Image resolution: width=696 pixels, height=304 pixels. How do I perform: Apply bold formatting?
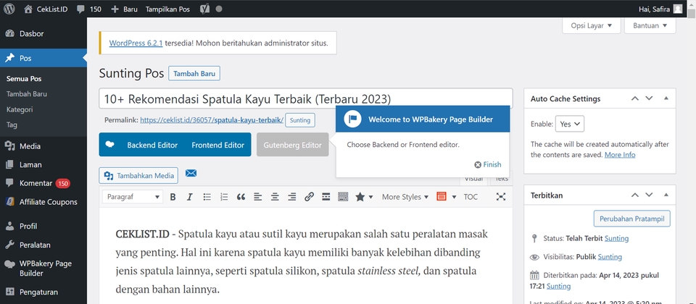173,197
